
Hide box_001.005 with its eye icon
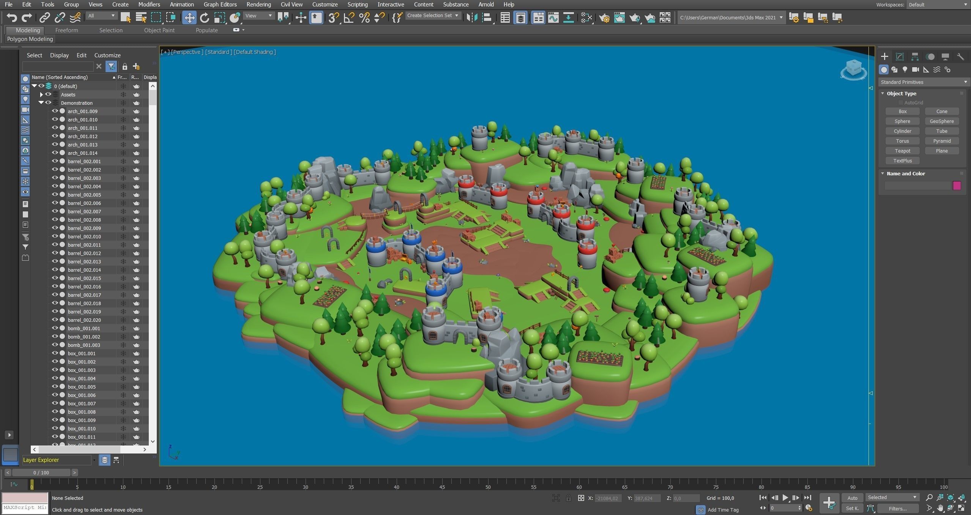(x=55, y=387)
